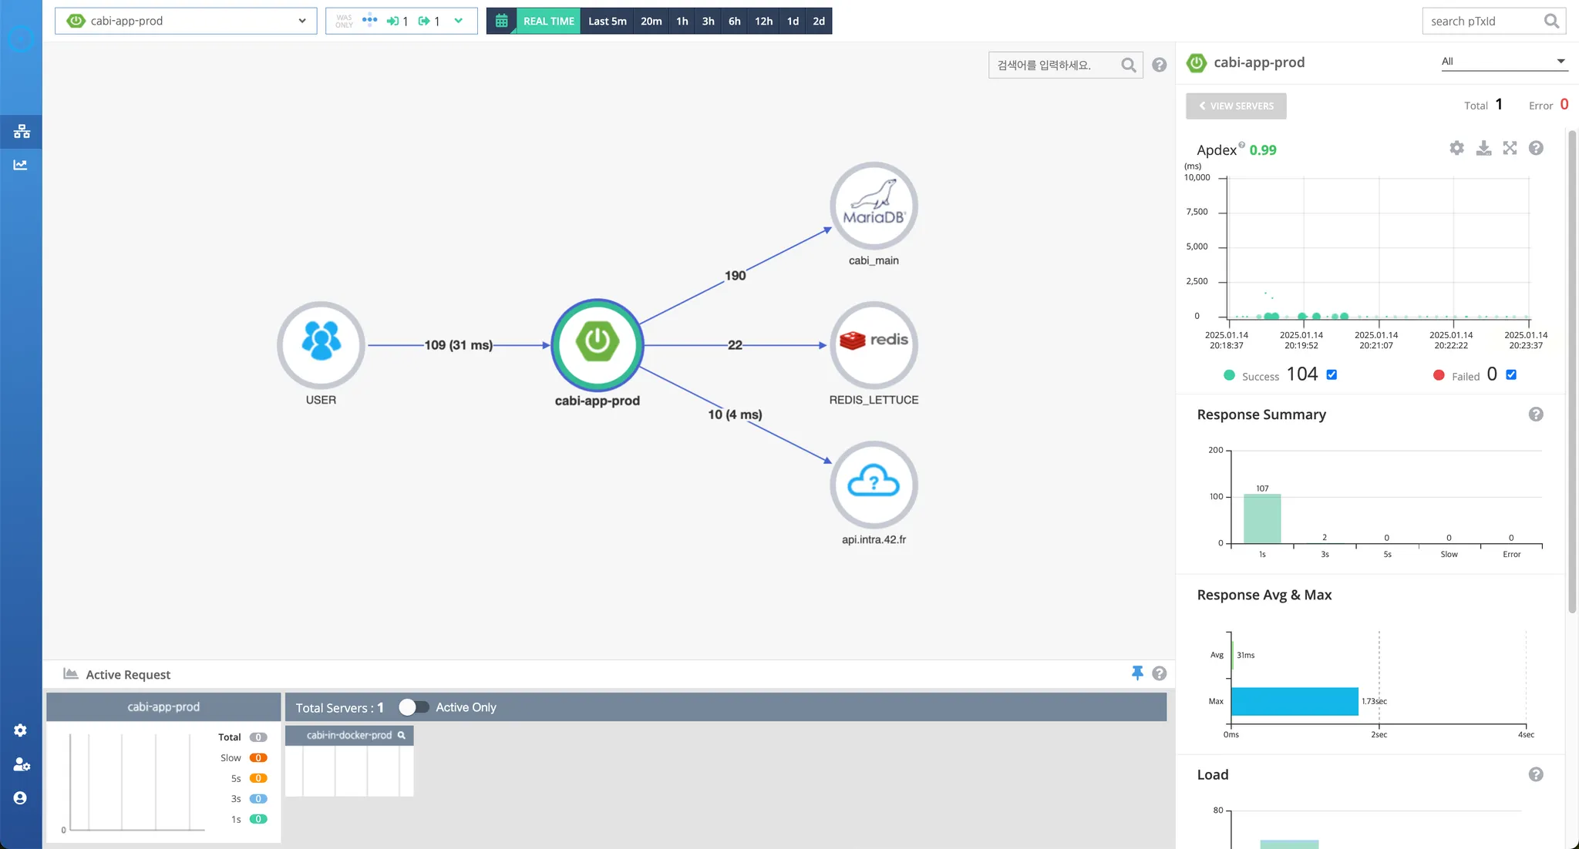Expand Apdex chart to full screen
This screenshot has height=849, width=1579.
coord(1510,148)
